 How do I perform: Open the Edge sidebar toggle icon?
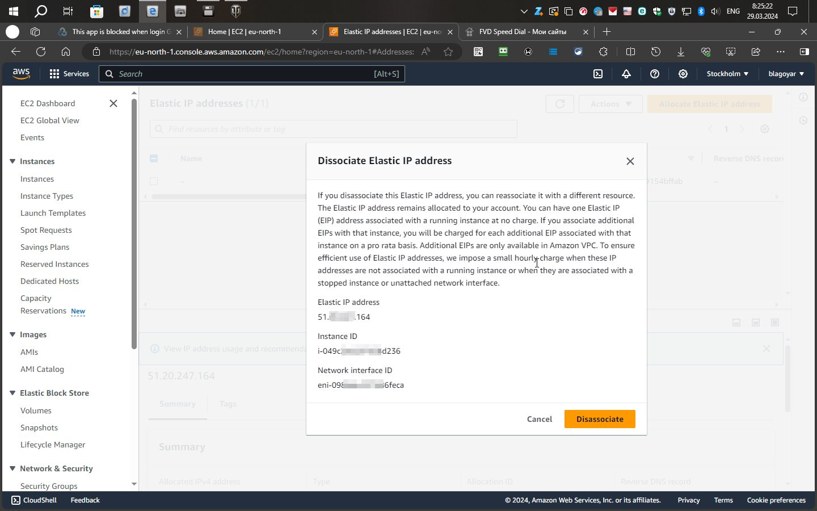click(804, 52)
